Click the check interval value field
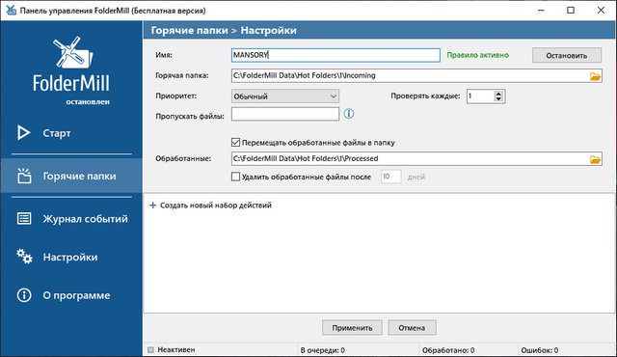This screenshot has width=617, height=357. [x=480, y=96]
